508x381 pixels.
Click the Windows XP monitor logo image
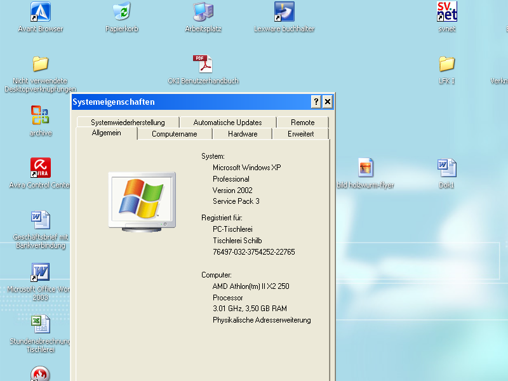(142, 202)
